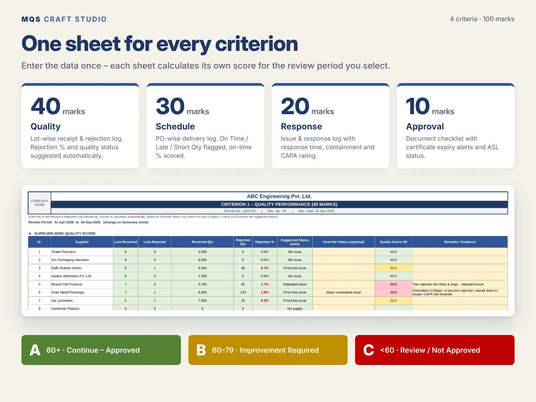This screenshot has height=402, width=536.
Task: Select the Remarks / Evidence header
Action: pyautogui.click(x=460, y=242)
